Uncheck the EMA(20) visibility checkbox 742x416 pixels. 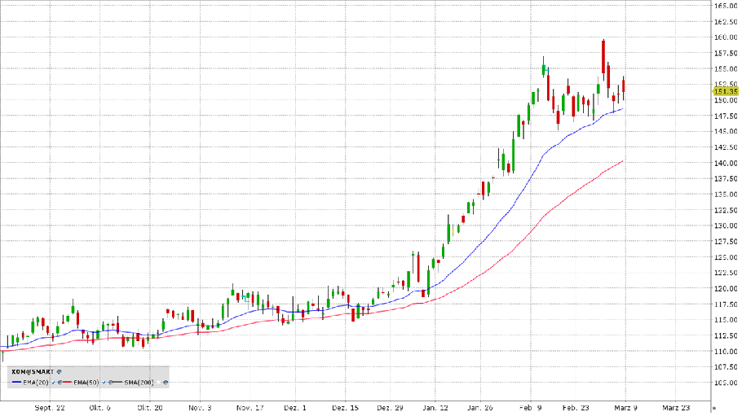(x=53, y=383)
